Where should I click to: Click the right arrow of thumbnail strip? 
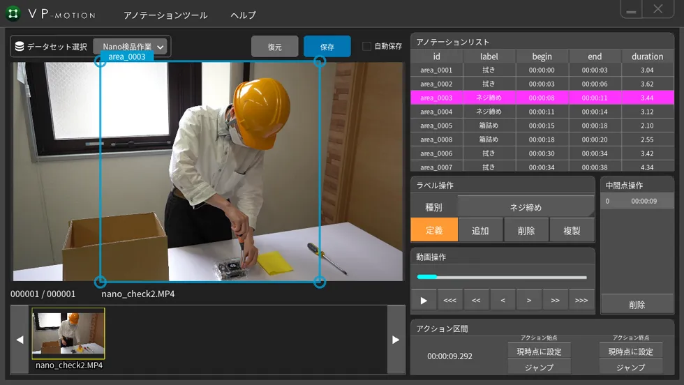click(x=396, y=340)
